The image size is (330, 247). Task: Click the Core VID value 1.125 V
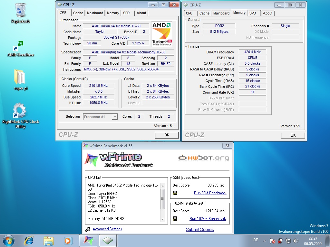coord(138,43)
